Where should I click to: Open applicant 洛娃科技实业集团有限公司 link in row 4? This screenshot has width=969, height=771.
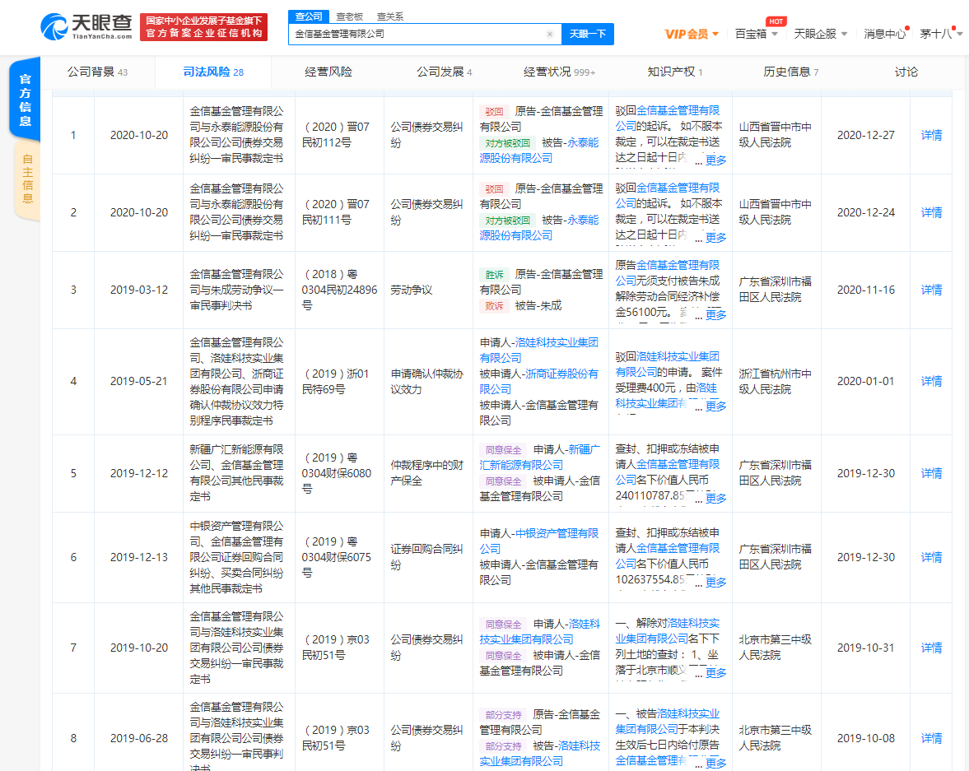coord(539,351)
